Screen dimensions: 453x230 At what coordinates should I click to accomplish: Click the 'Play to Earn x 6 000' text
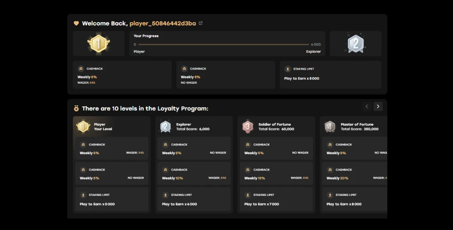click(180, 204)
